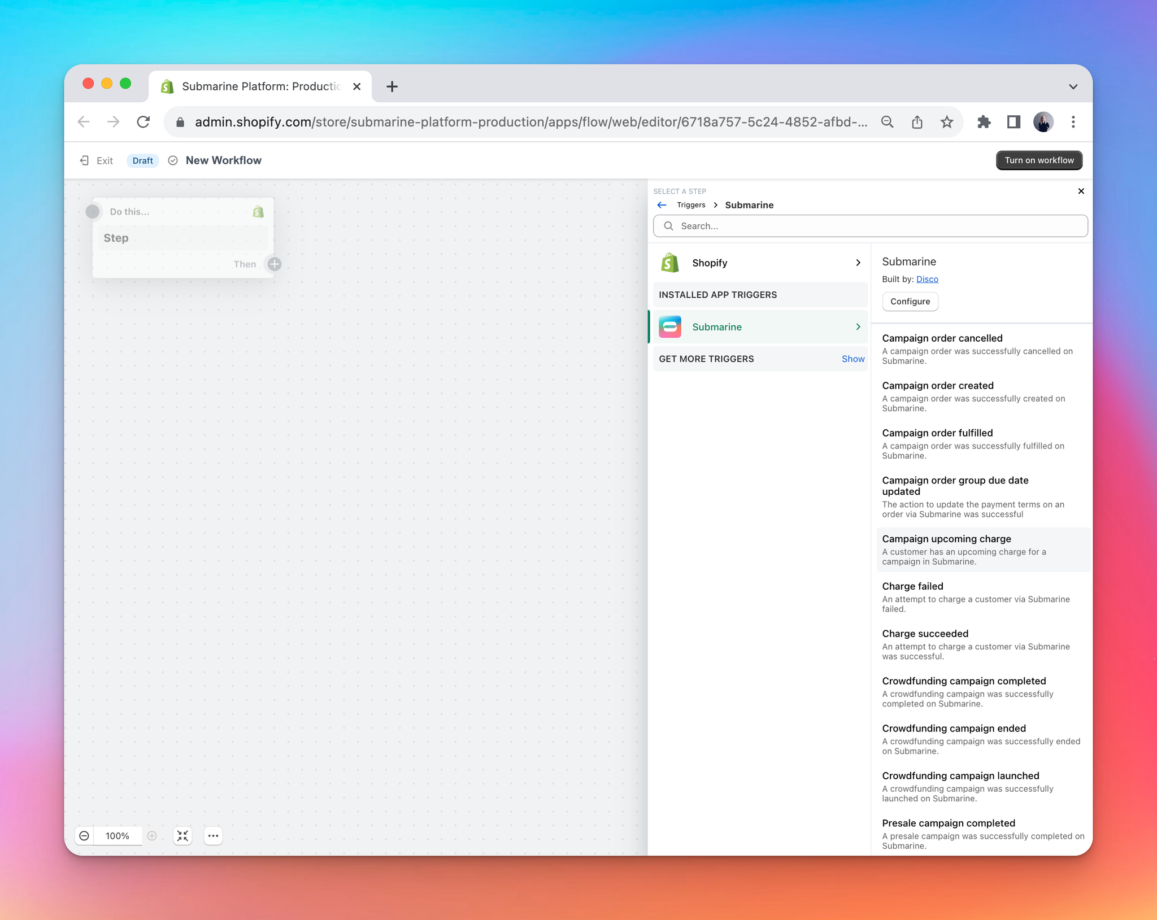Exit the workflow editor
Image resolution: width=1157 pixels, height=920 pixels.
coord(96,160)
